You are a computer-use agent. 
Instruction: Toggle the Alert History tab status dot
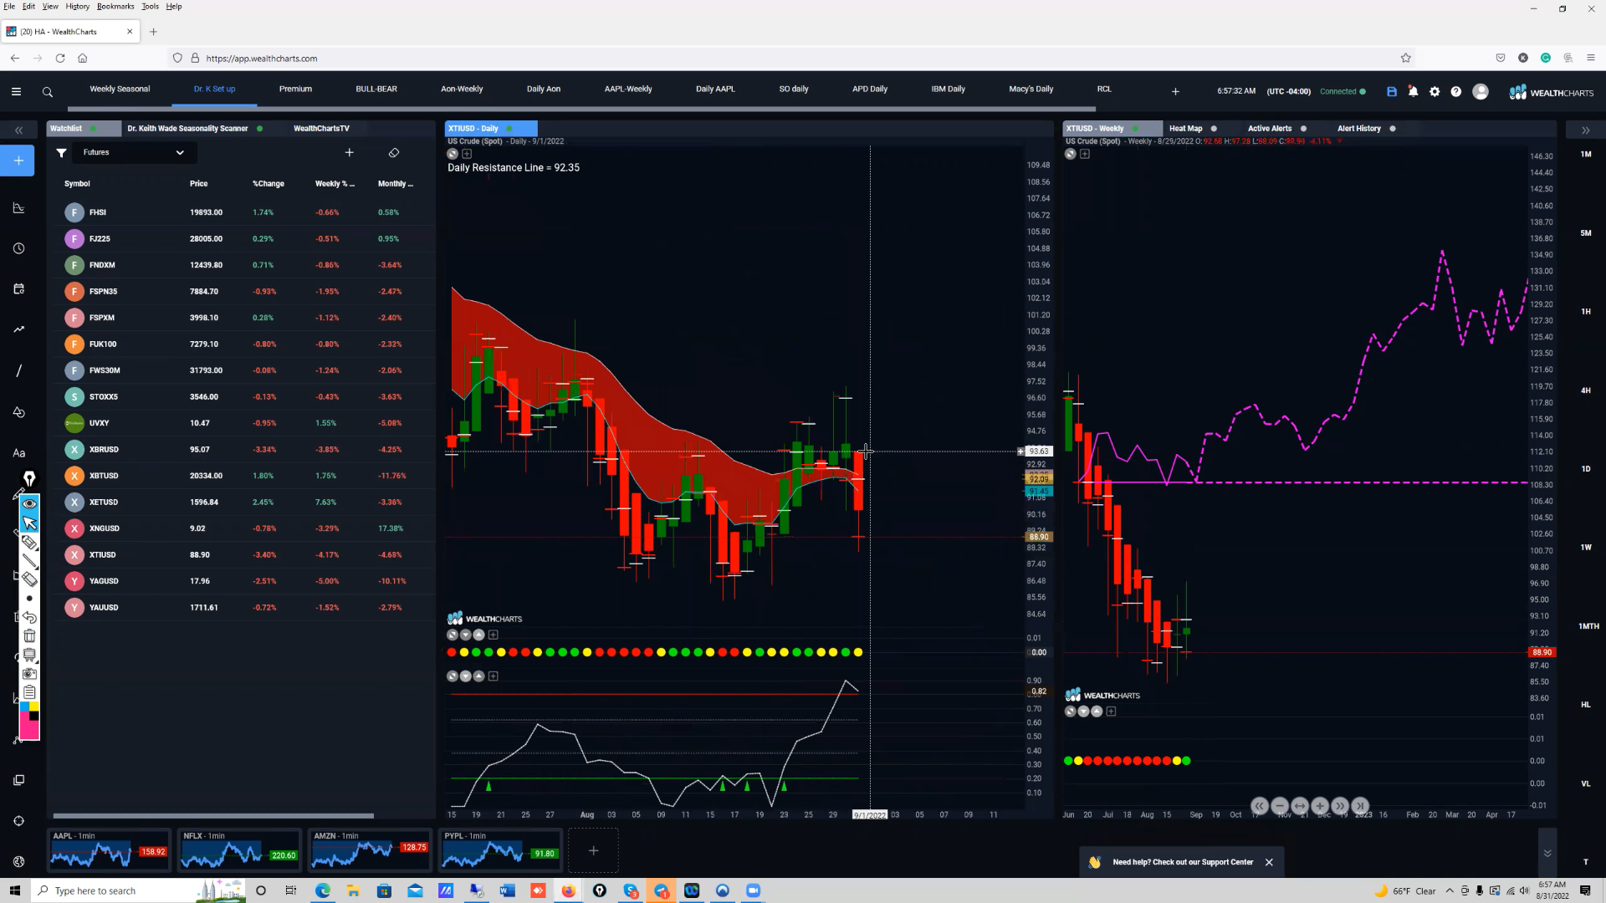1393,129
